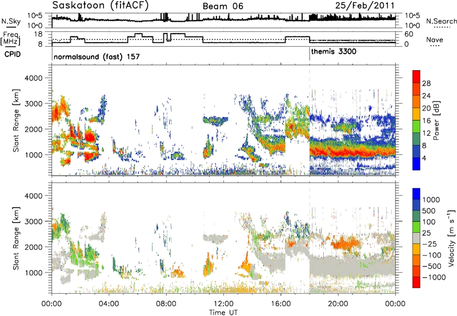Click the "Power [dB]" colorbar title

click(x=436, y=120)
